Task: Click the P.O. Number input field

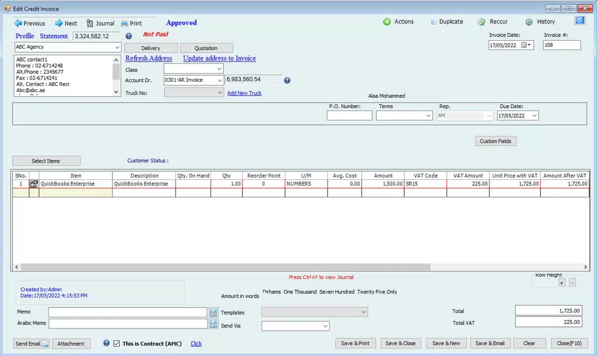Action: [349, 116]
